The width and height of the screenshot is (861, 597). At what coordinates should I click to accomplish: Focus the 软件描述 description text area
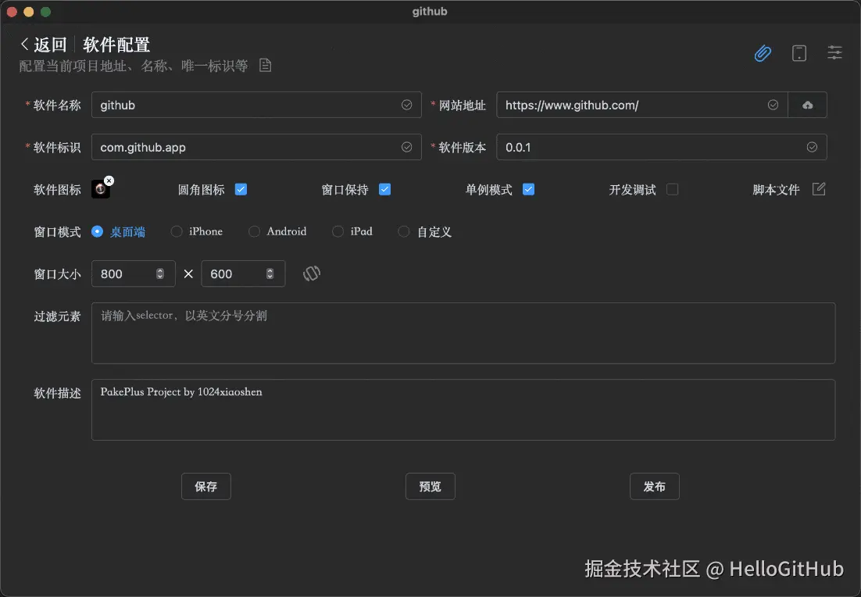(463, 409)
